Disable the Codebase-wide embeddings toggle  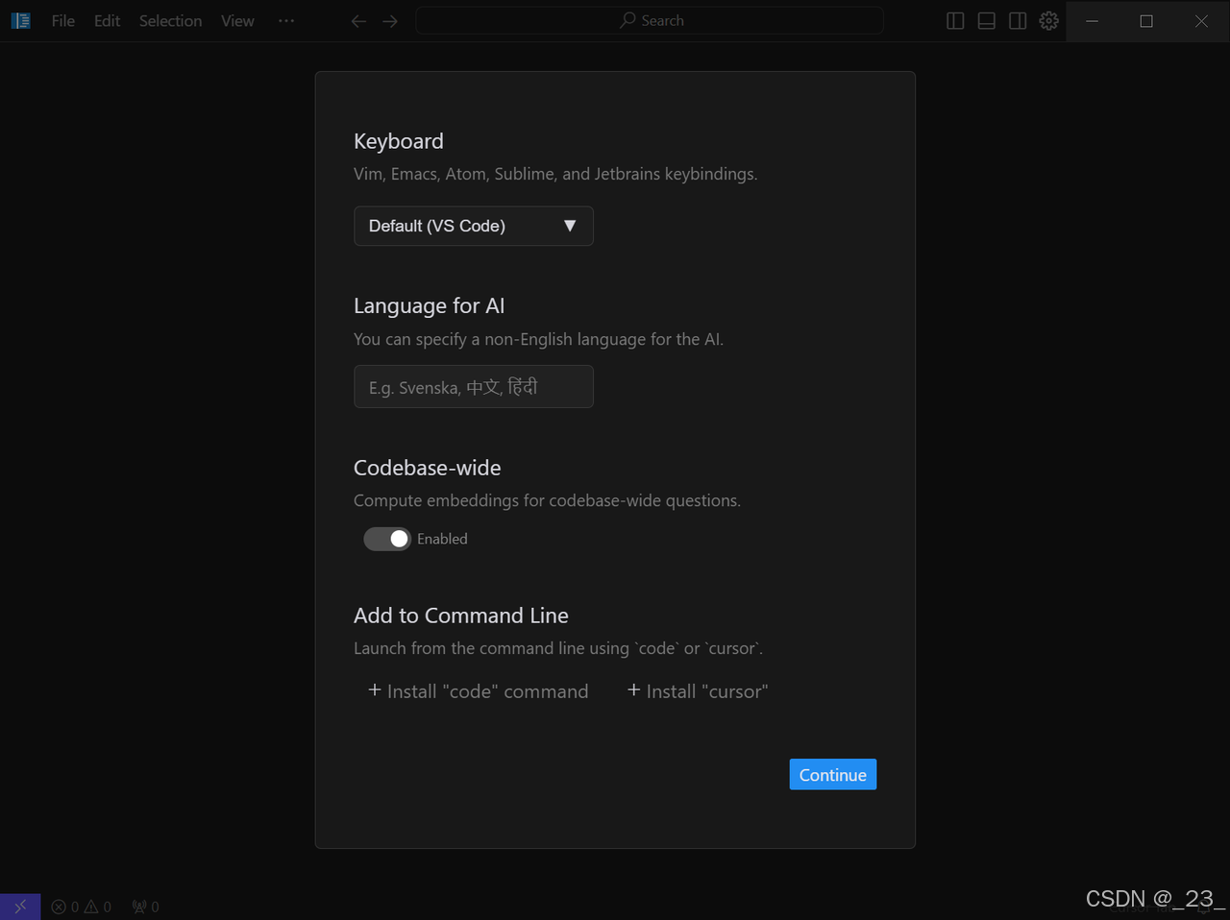387,539
